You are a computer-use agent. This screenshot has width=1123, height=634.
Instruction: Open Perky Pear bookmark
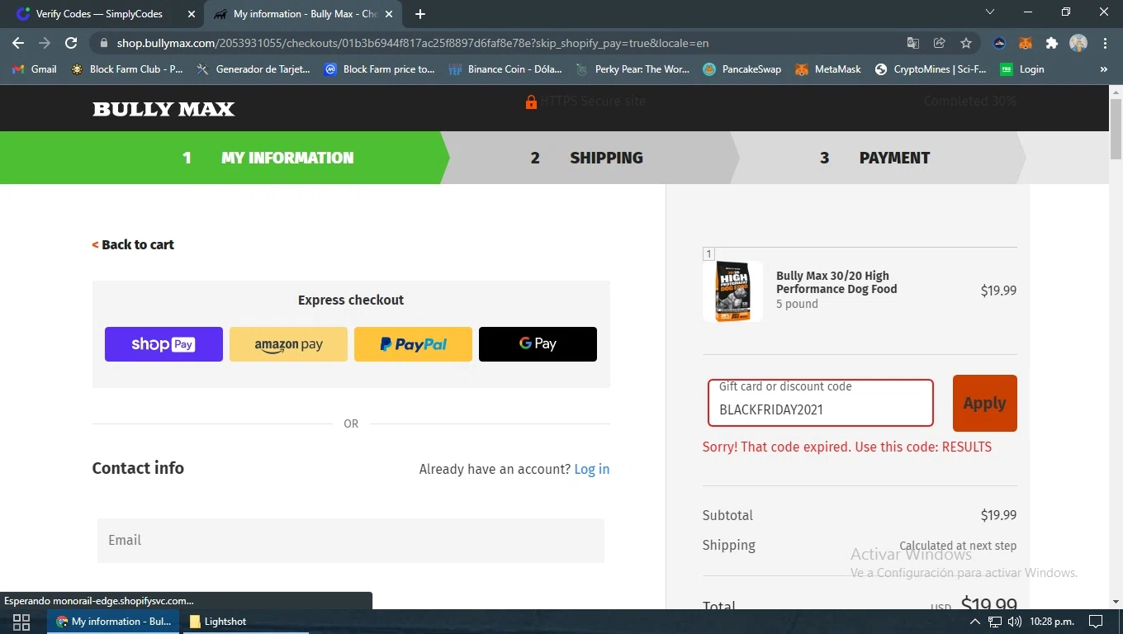(633, 69)
